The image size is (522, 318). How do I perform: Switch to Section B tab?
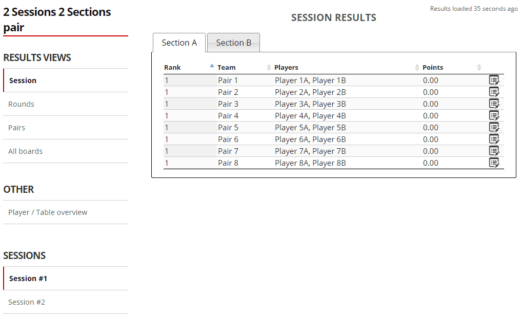pos(234,43)
